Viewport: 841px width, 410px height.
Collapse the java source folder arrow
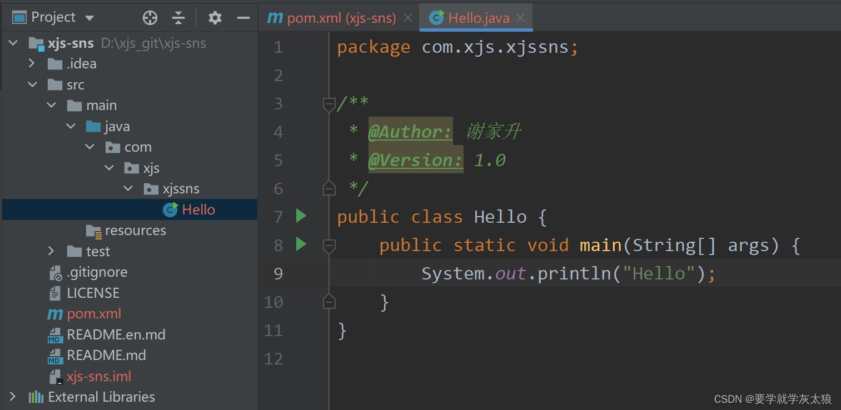(x=71, y=126)
